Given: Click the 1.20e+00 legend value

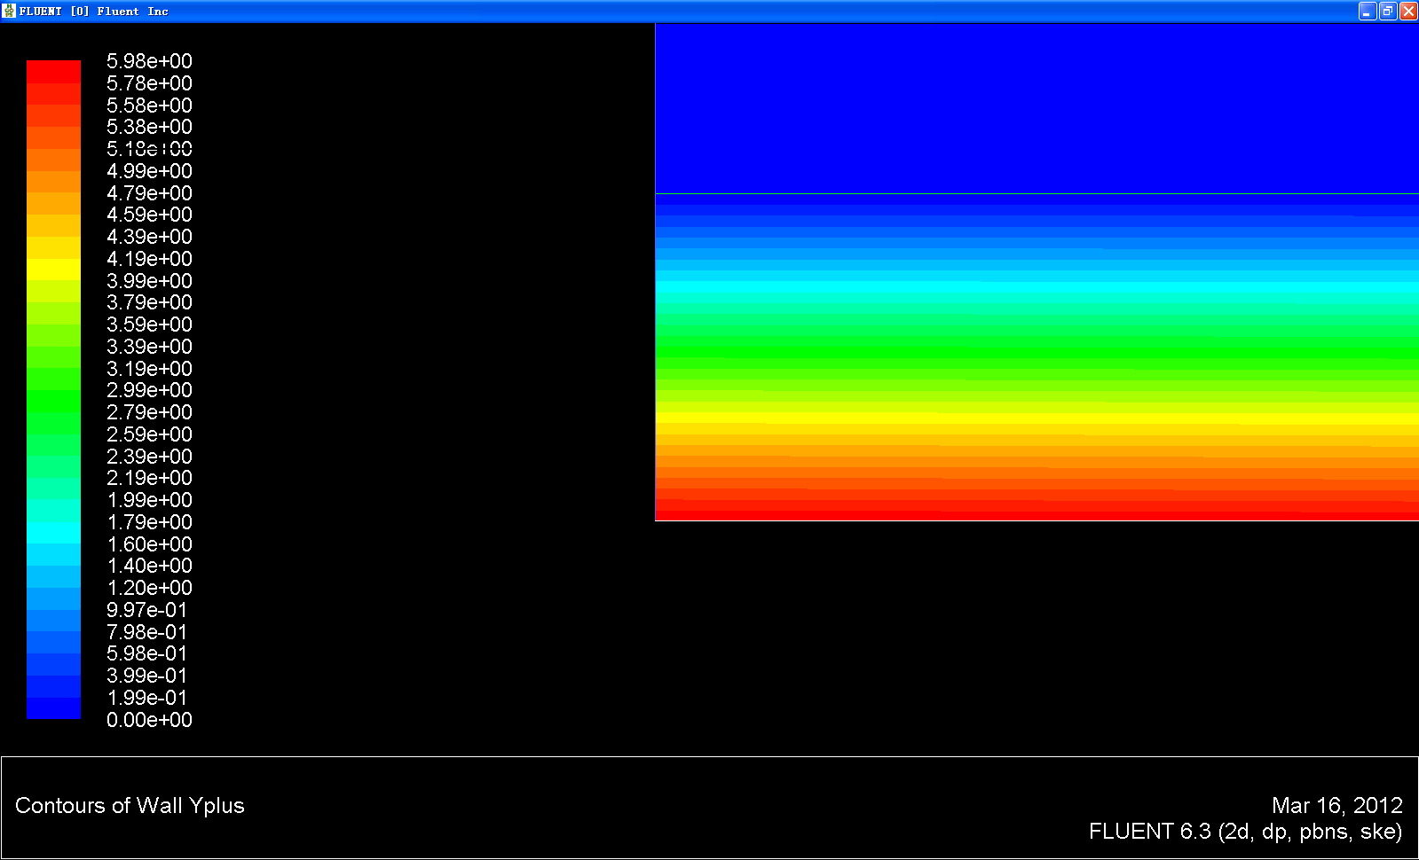Looking at the screenshot, I should coord(149,588).
